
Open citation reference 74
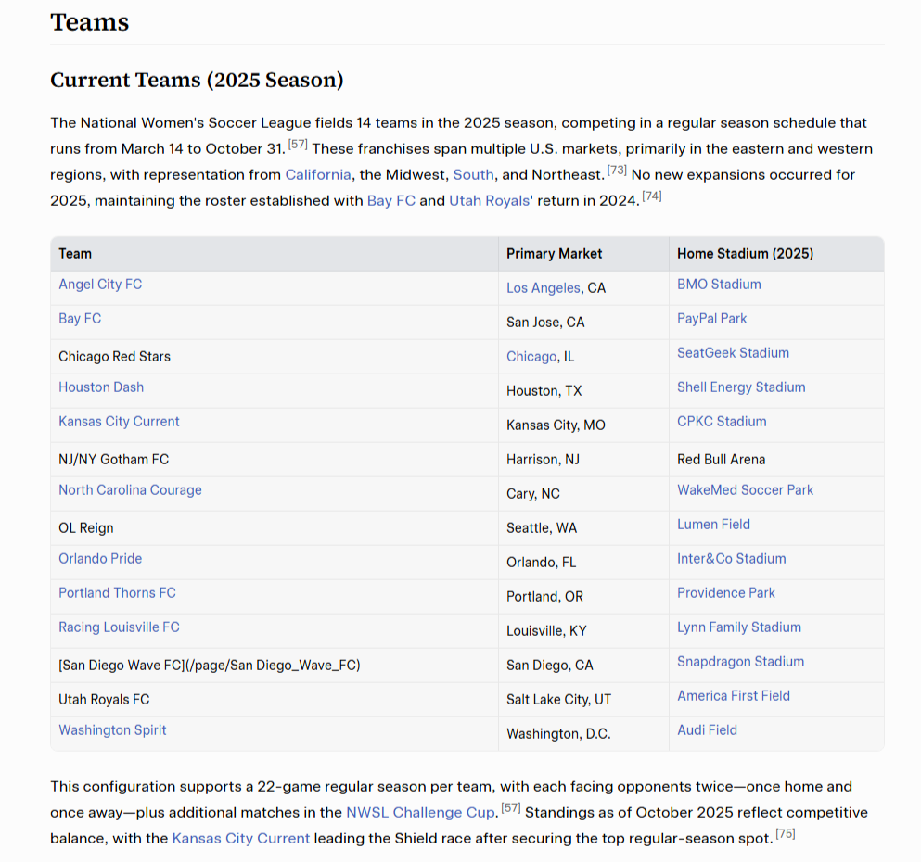(x=652, y=196)
